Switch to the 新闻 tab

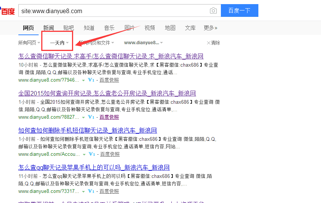click(x=48, y=28)
